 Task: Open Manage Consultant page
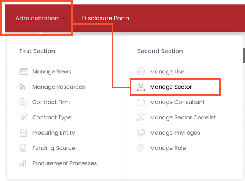(177, 102)
